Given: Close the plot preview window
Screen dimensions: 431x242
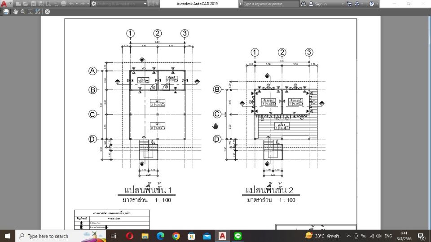Looking at the screenshot, I should (47, 12).
